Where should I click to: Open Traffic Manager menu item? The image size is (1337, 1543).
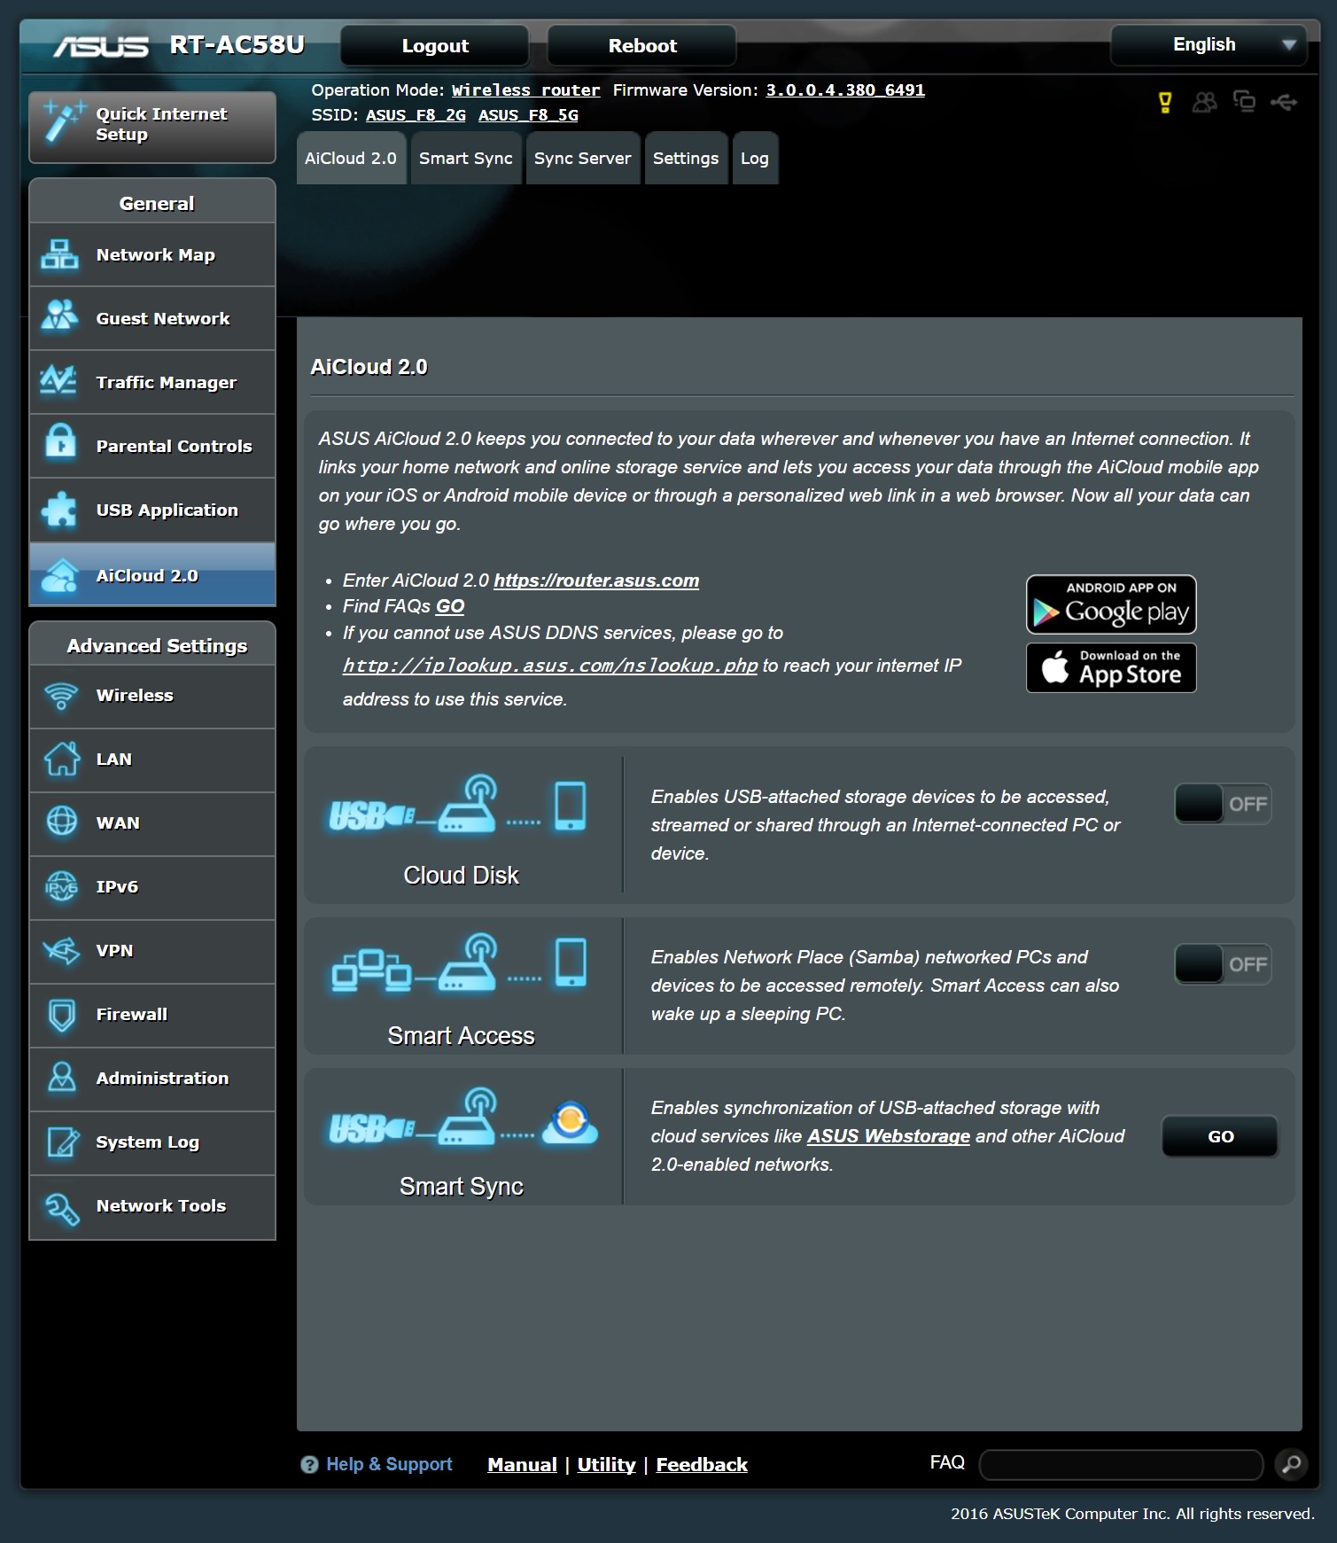pyautogui.click(x=152, y=382)
